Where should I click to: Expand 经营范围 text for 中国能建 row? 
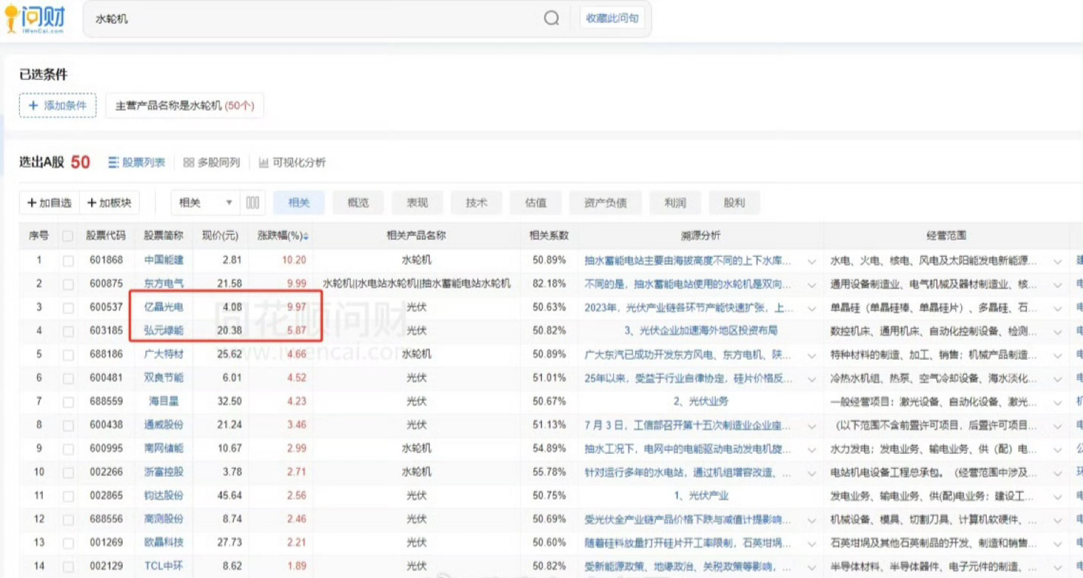(1057, 261)
